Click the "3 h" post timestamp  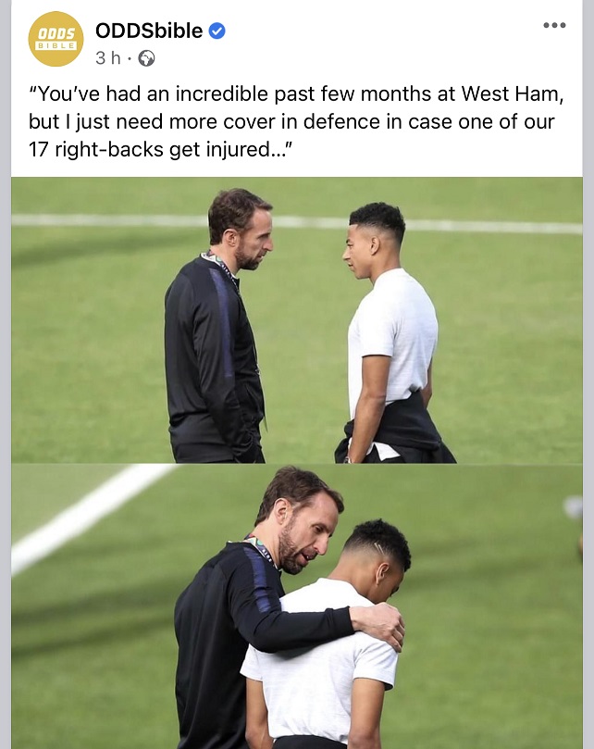(108, 58)
